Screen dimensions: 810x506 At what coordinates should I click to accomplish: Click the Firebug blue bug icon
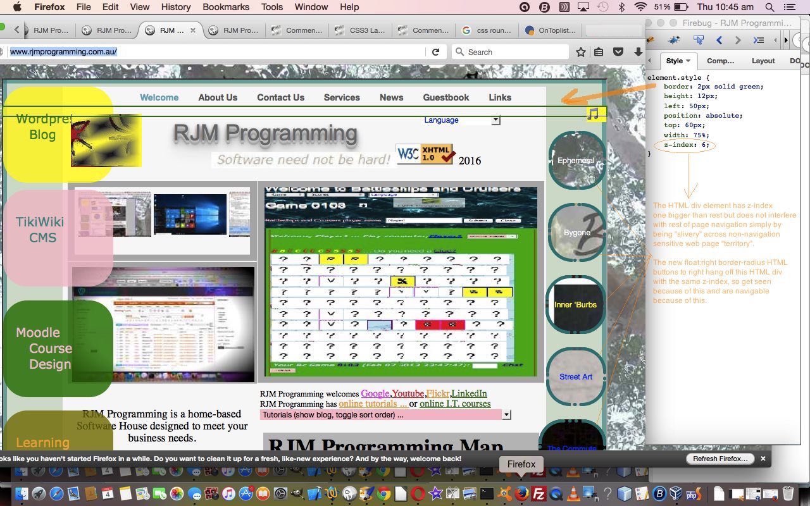675,40
